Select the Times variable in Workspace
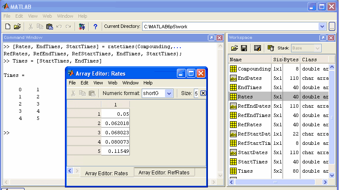This screenshot has height=190, width=339. pos(245,171)
